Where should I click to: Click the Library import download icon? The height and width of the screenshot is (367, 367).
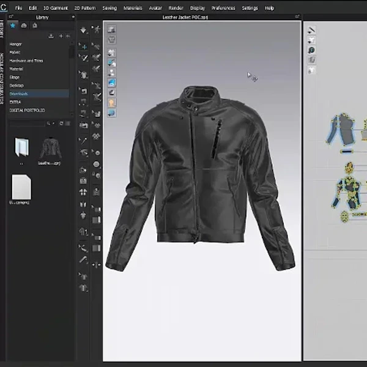tap(51, 36)
